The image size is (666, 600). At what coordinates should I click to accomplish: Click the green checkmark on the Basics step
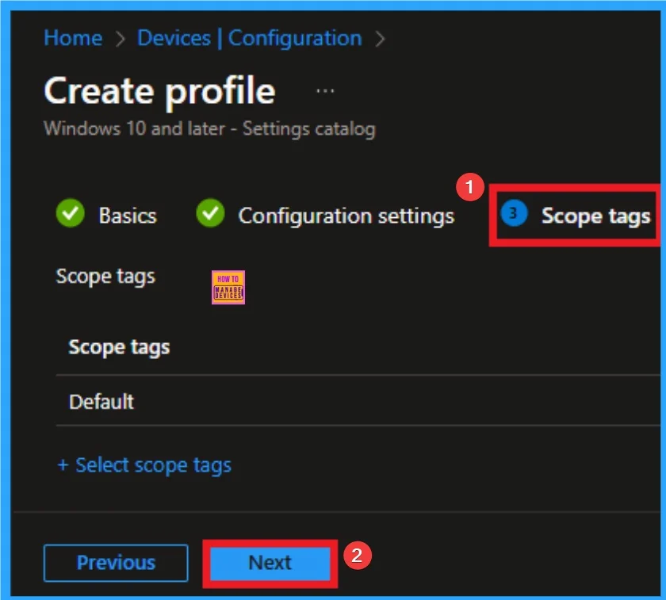(70, 215)
